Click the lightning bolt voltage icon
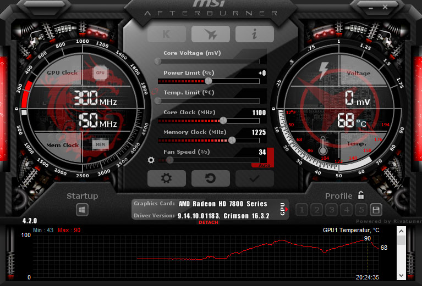This screenshot has height=286, width=422. pos(324,70)
